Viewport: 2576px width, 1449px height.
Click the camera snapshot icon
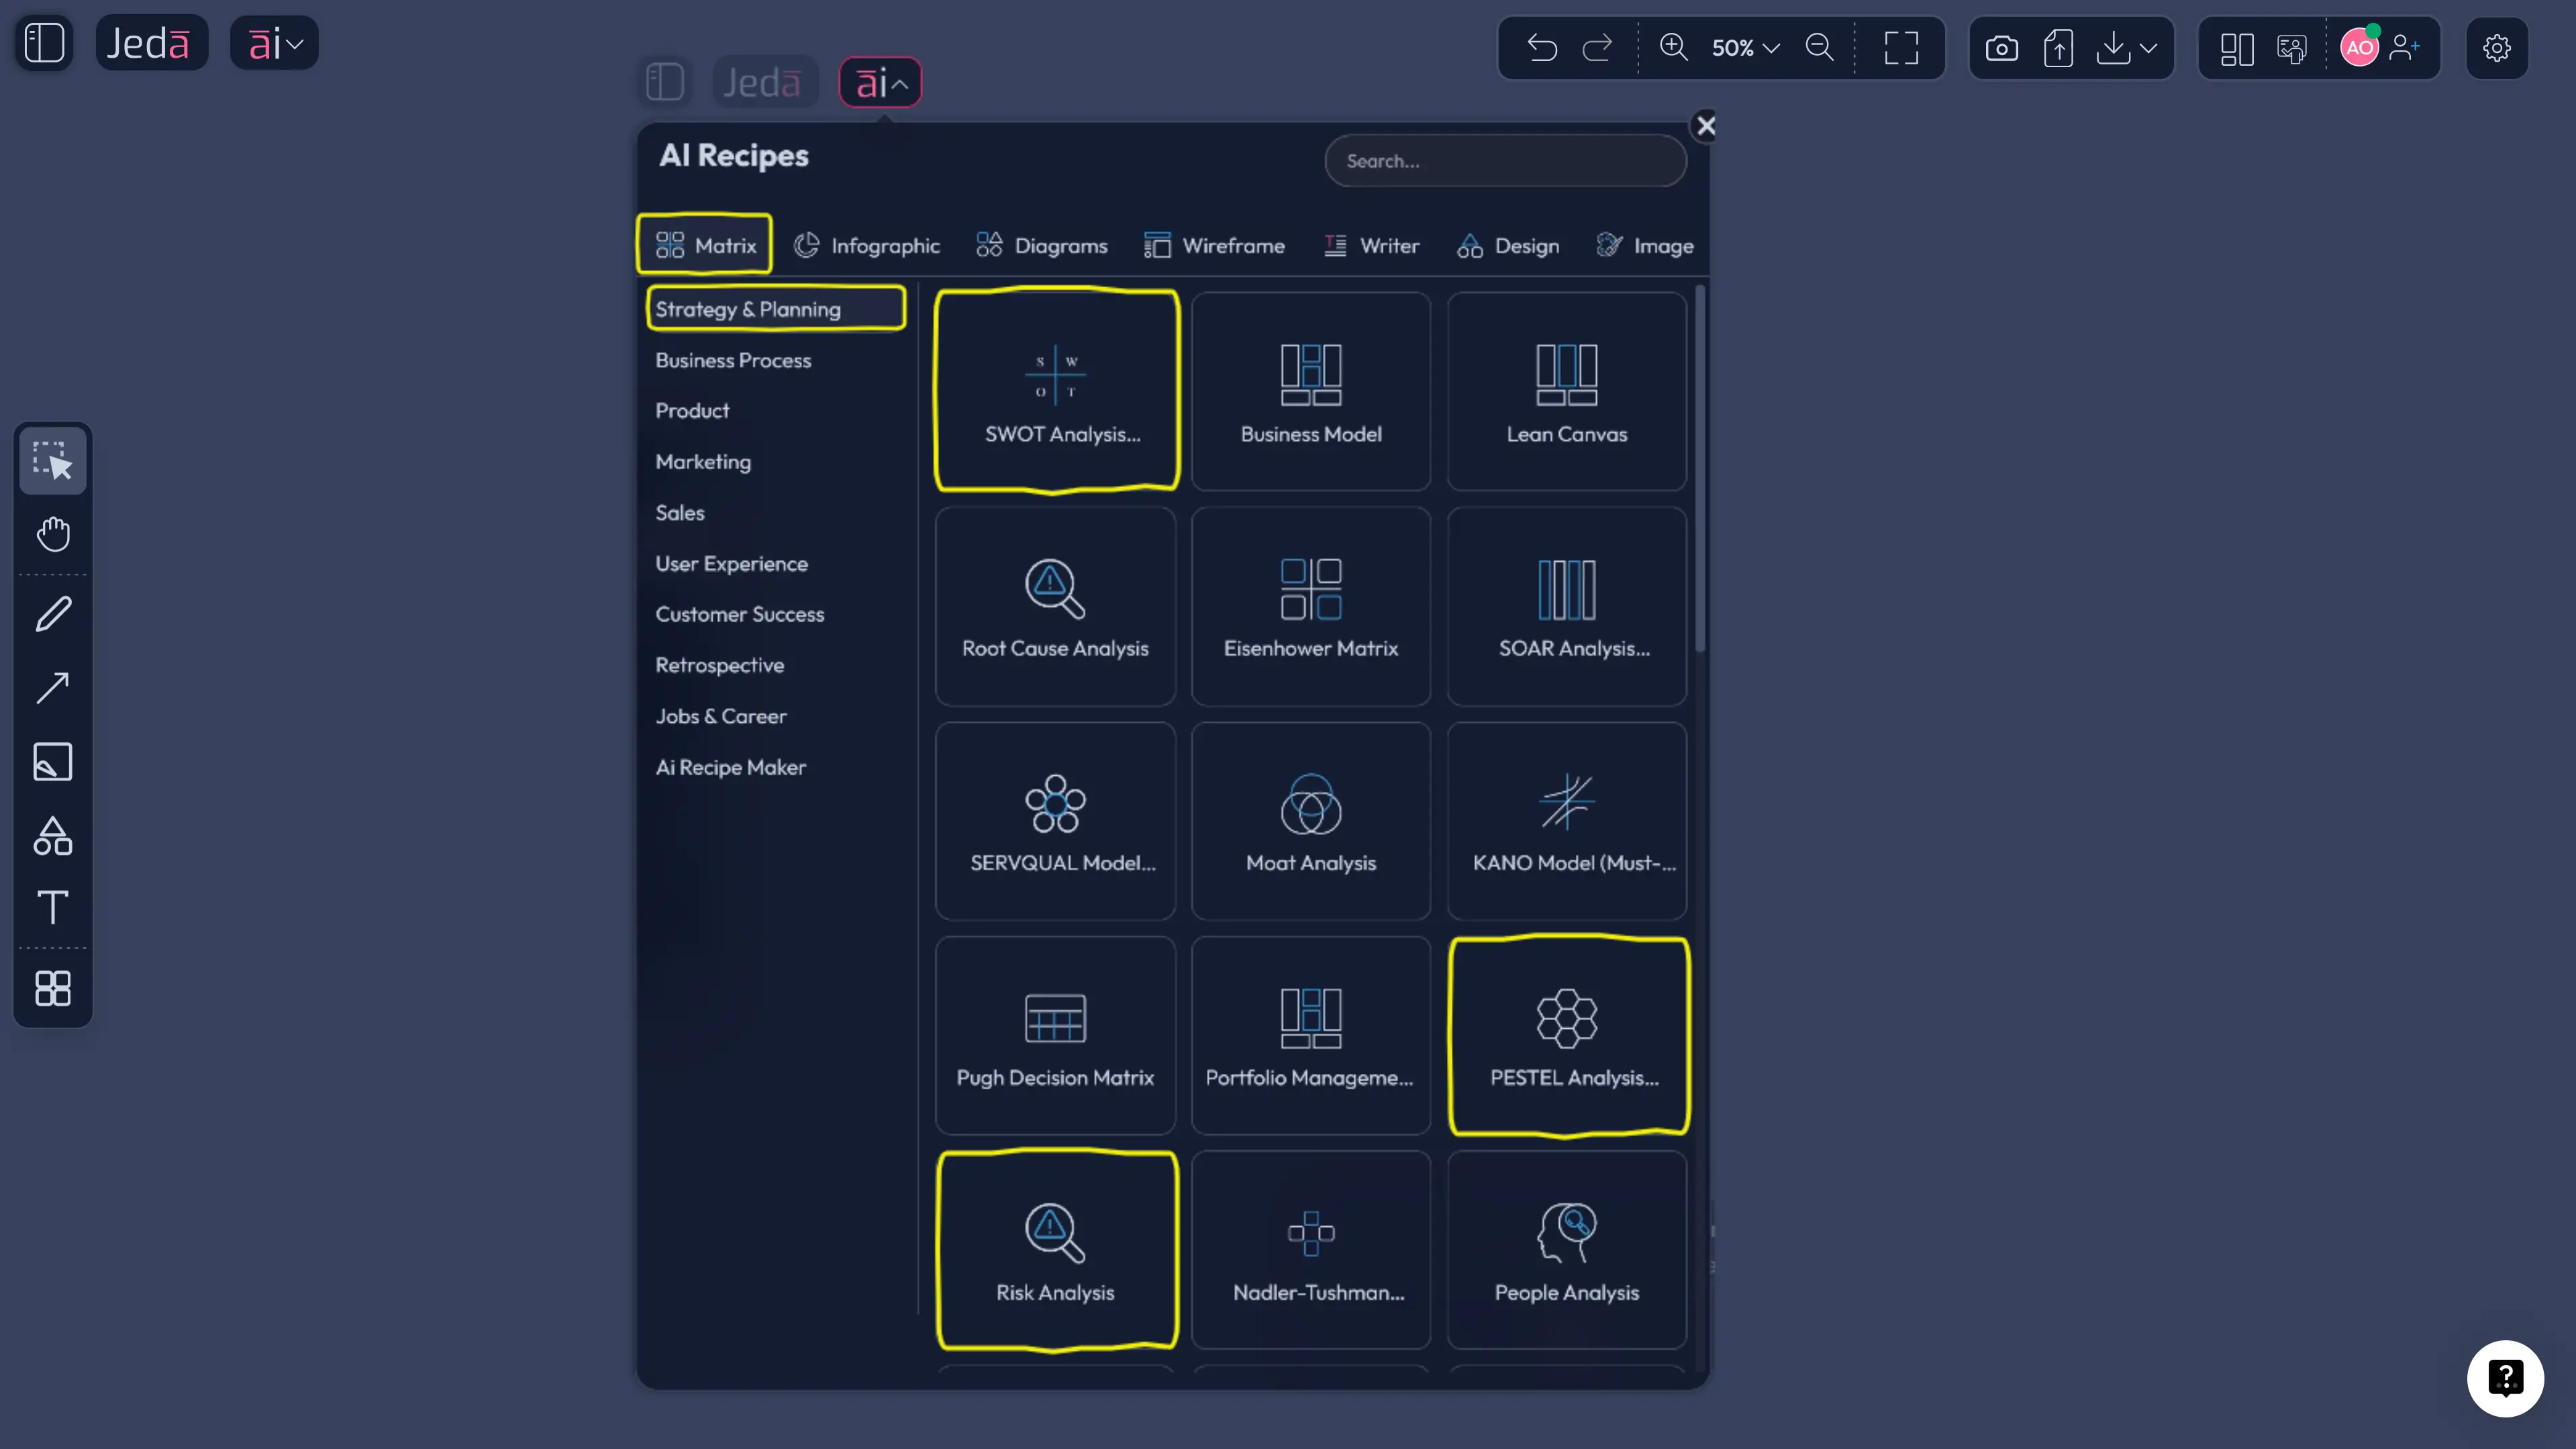click(x=2001, y=47)
